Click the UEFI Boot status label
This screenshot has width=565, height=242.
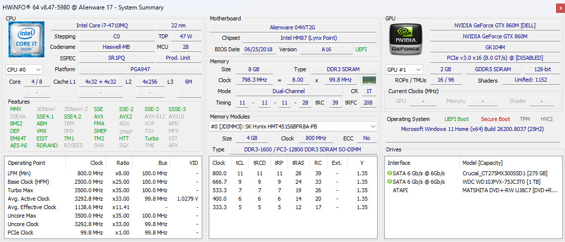click(x=456, y=119)
